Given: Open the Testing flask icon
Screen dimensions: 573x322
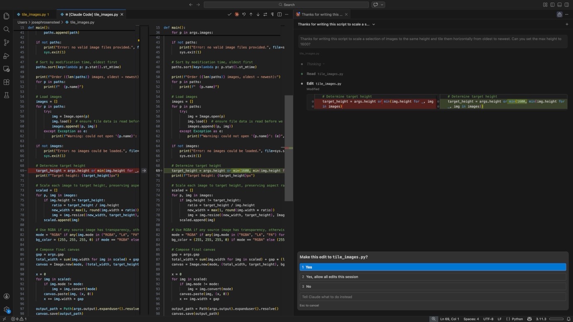Looking at the screenshot, I should click(x=6, y=95).
